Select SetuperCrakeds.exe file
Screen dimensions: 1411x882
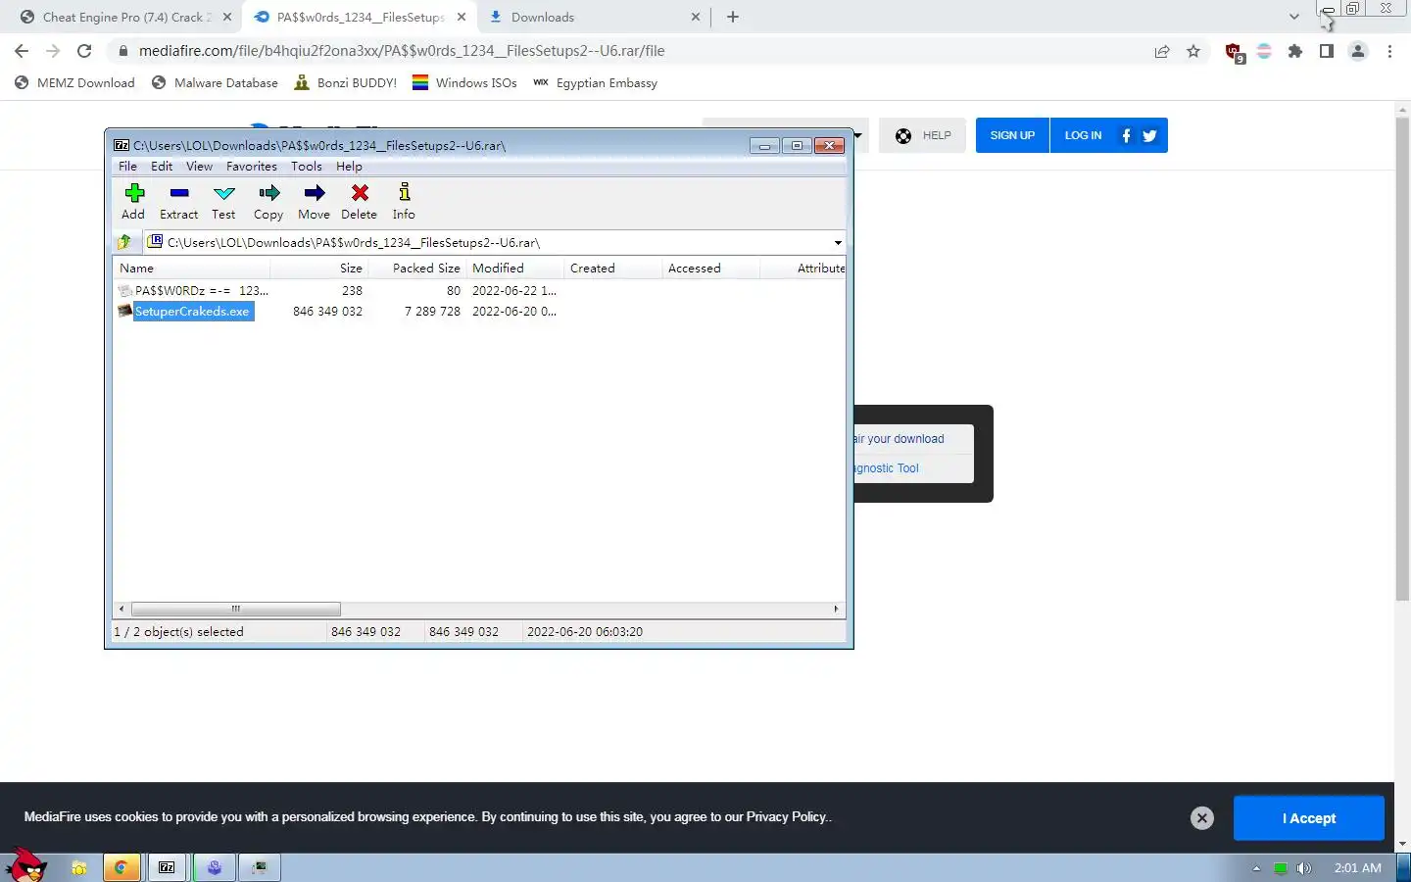tap(192, 312)
